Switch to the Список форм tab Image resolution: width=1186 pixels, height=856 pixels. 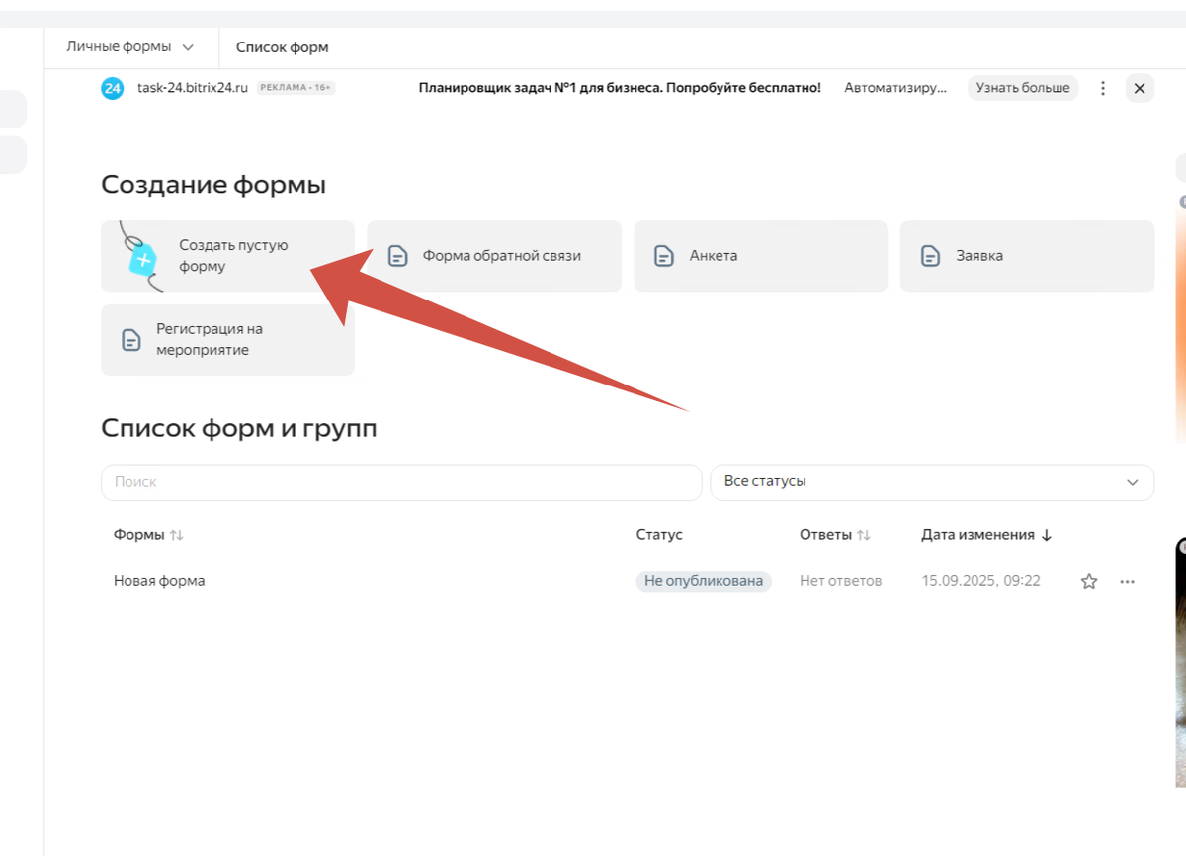pos(283,46)
